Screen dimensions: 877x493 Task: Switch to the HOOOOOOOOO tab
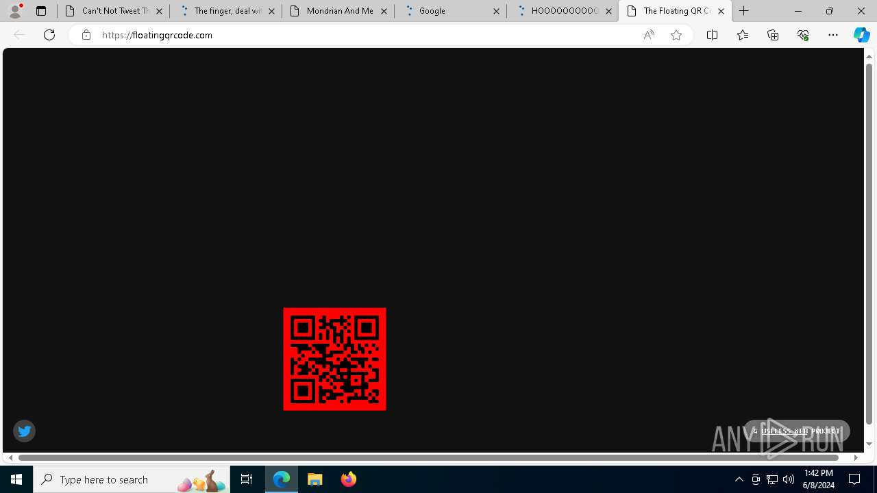pos(563,11)
